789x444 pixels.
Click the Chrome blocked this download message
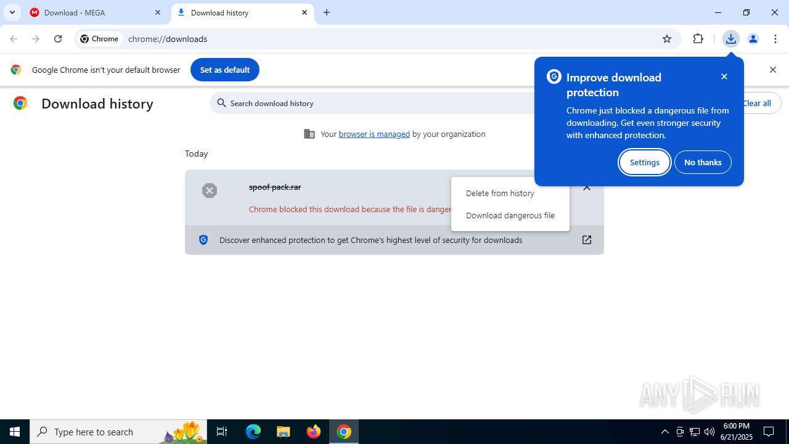tap(350, 209)
